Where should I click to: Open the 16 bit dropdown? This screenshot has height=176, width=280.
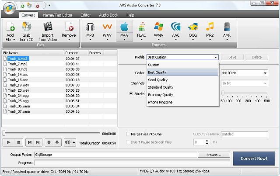265,83
